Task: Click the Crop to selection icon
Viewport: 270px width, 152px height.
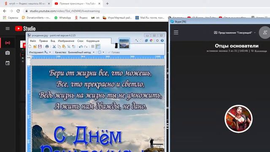Action: pyautogui.click(x=69, y=46)
